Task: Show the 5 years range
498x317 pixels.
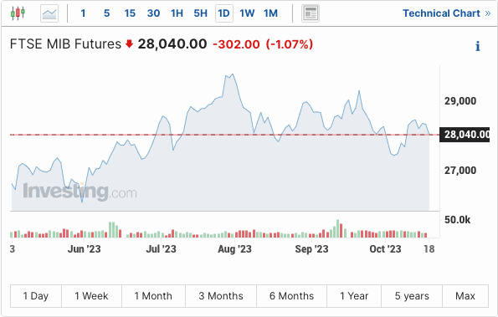Action: (x=412, y=296)
